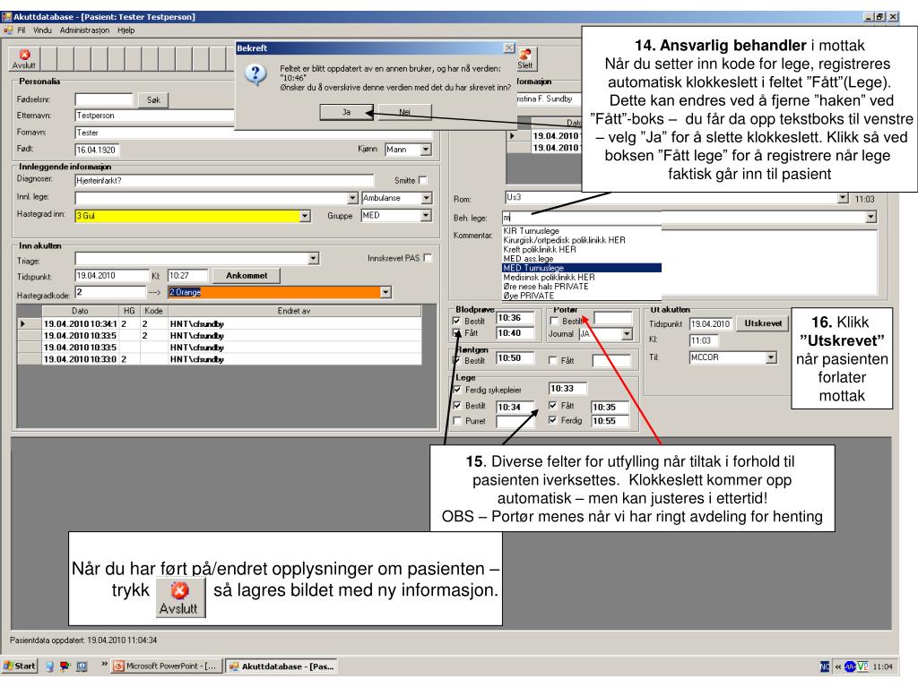Image resolution: width=918 pixels, height=688 pixels.
Task: Click the Ankommet button
Action: [246, 276]
